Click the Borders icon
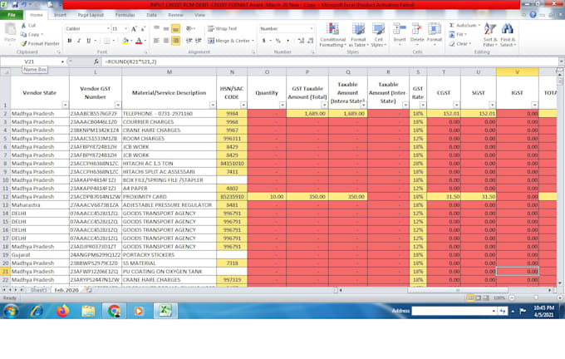 [x=106, y=41]
